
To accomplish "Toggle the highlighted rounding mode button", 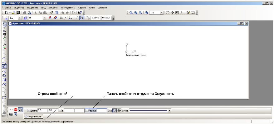I will tap(81, 18).
